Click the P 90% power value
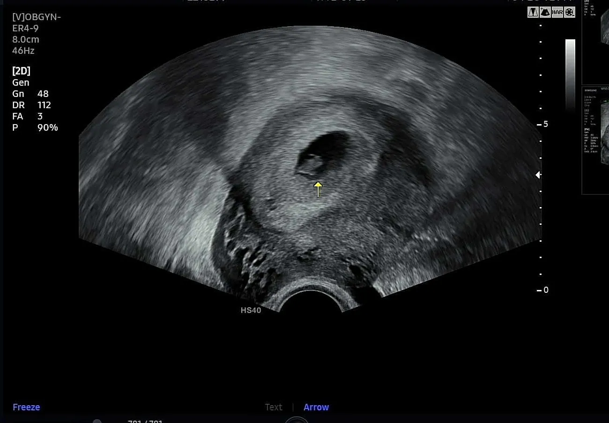The height and width of the screenshot is (423, 609). 35,127
